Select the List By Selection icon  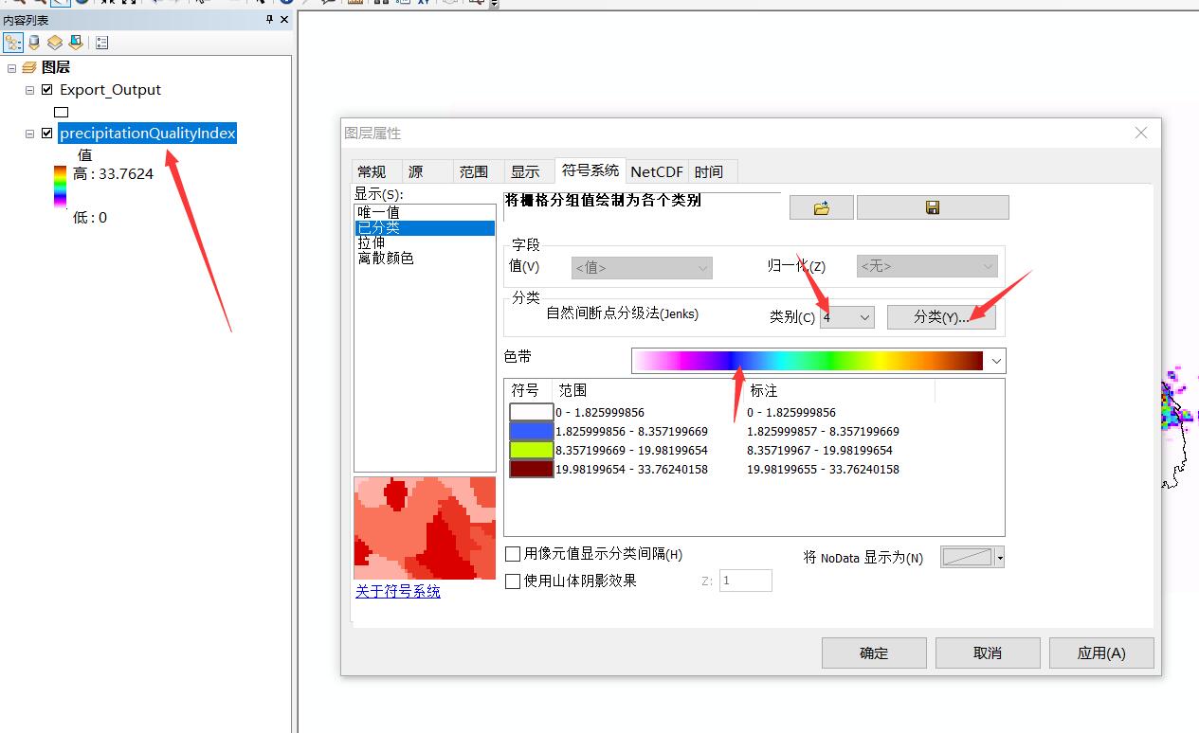[77, 43]
